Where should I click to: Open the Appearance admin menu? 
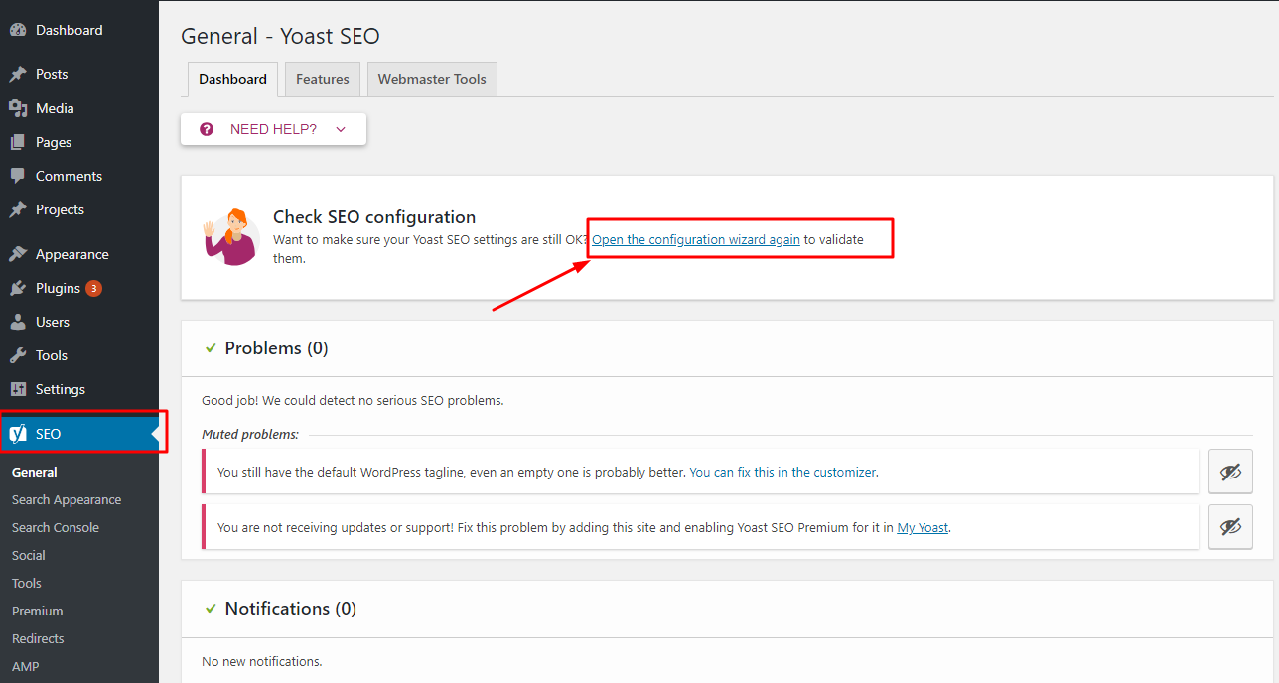(x=79, y=254)
